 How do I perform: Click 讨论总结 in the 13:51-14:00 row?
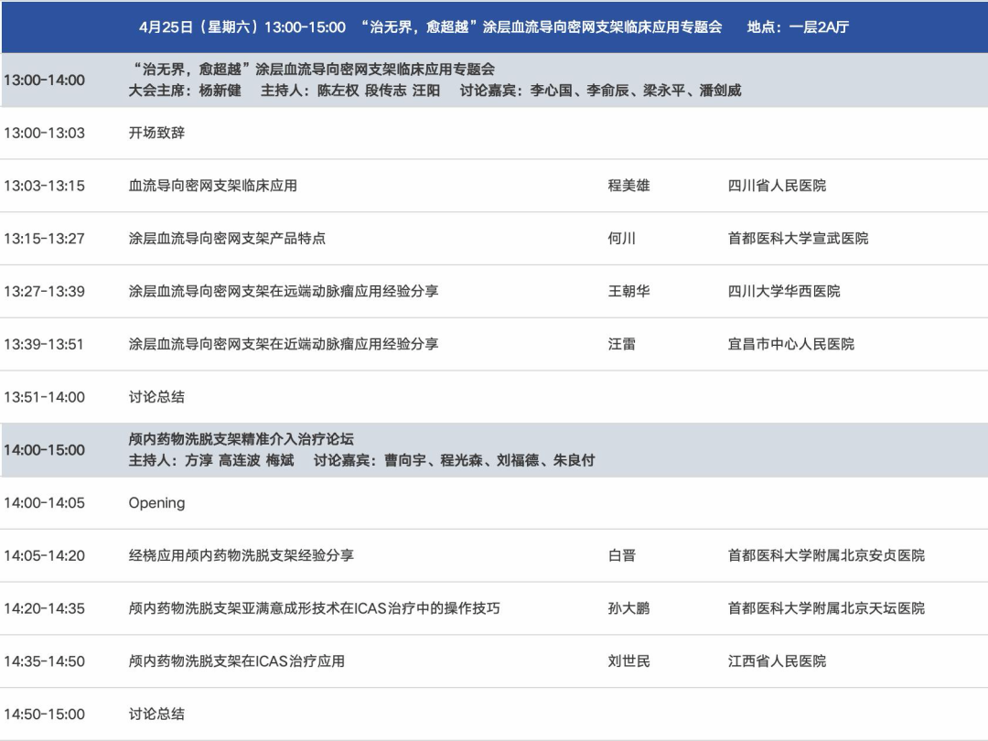156,398
